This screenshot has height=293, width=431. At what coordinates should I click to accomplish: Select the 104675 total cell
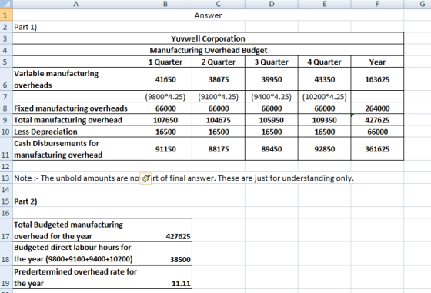pos(219,120)
